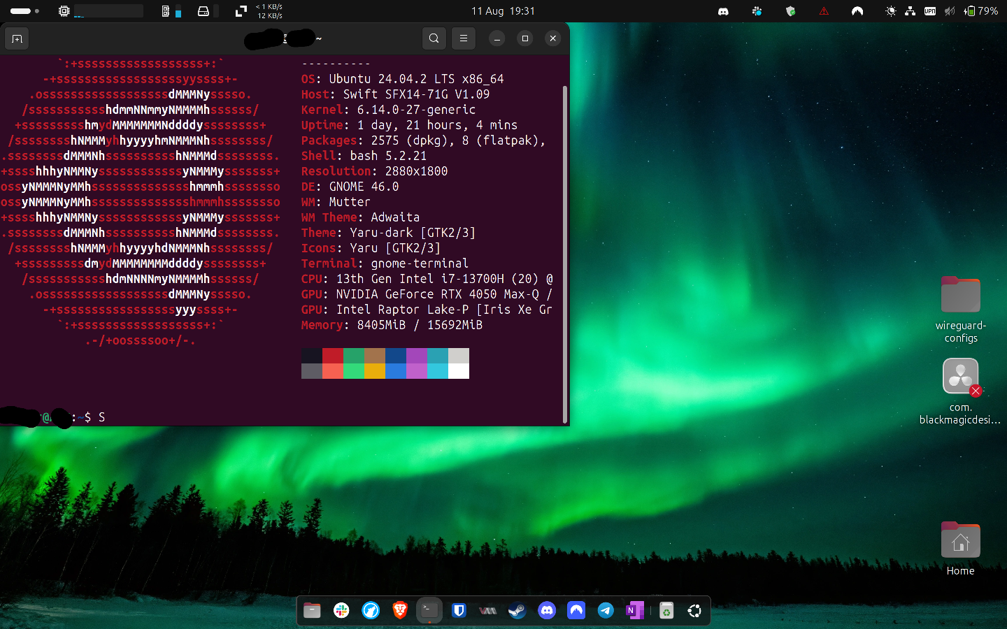The height and width of the screenshot is (629, 1007).
Task: Click the terminal search magnifier button
Action: 434,38
